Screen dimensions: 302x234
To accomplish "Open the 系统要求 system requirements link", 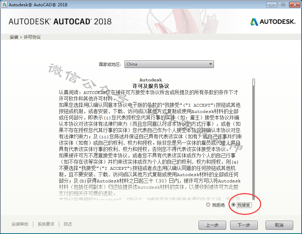I will coord(46,224).
